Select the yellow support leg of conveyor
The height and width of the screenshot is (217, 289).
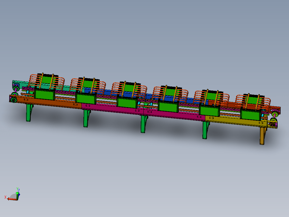click(262, 136)
